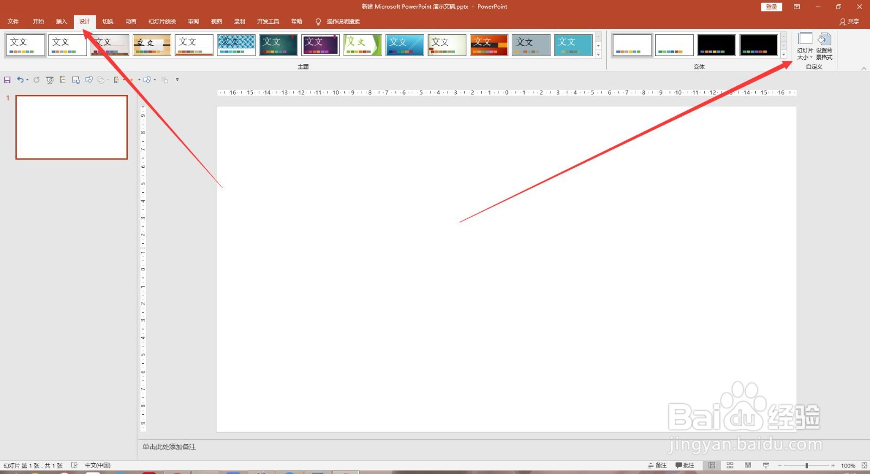Click the zoom slider handle
Viewport: 870px width, 474px height.
tap(807, 466)
